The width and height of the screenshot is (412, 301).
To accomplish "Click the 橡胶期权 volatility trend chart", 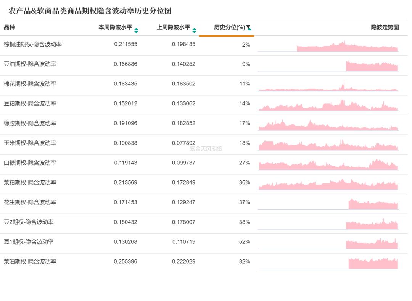I will point(328,126).
